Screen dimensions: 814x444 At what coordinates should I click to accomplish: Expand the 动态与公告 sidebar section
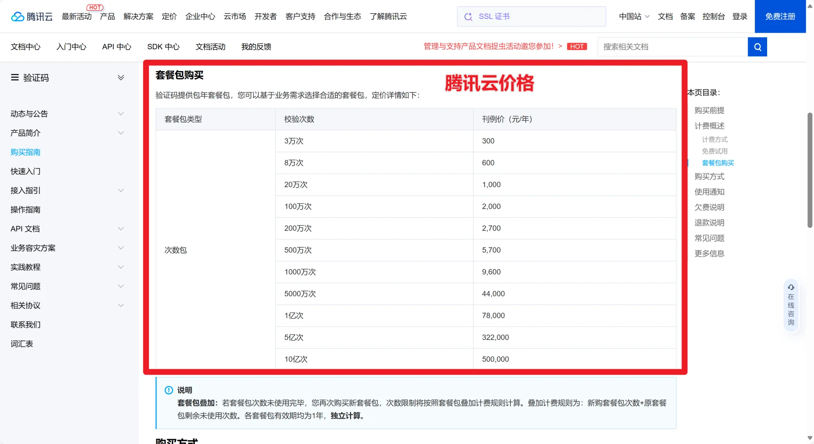point(121,113)
